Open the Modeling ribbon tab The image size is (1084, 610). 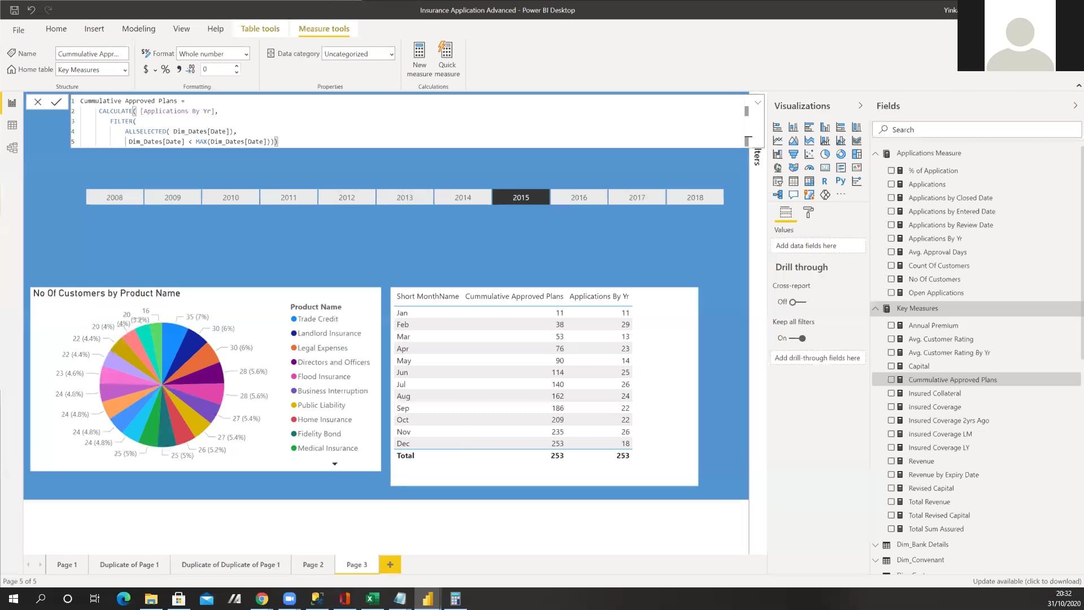138,28
